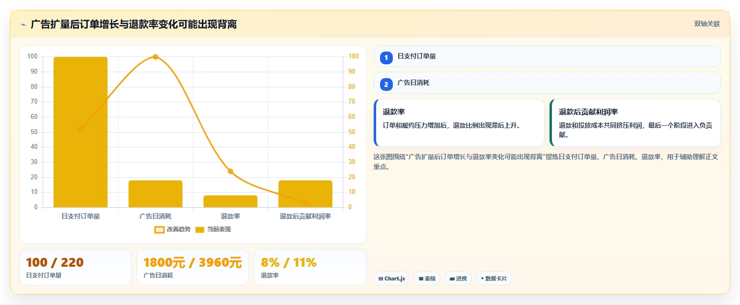The image size is (740, 305).
Task: Click the 日支付订单量 bar in the chart
Action: pos(81,132)
